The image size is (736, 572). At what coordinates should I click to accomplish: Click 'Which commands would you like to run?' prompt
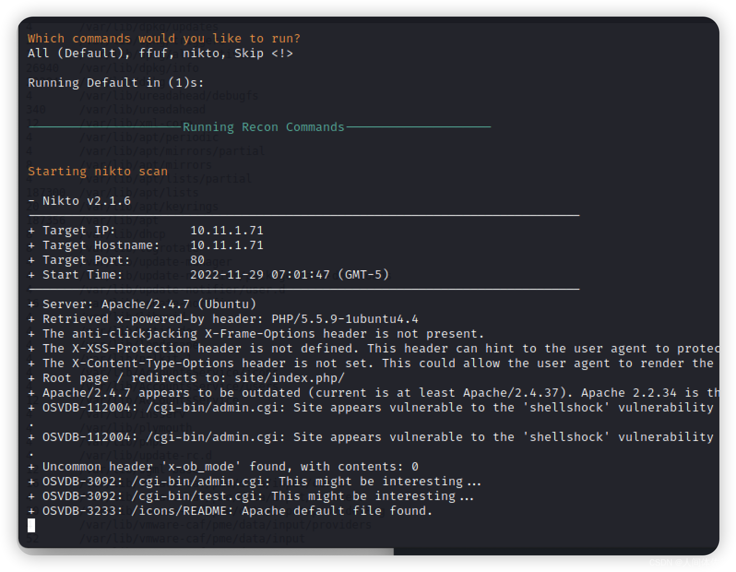click(164, 38)
